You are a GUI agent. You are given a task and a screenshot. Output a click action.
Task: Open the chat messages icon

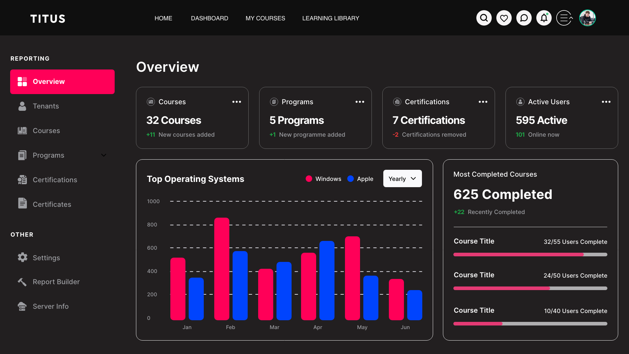[x=524, y=18]
